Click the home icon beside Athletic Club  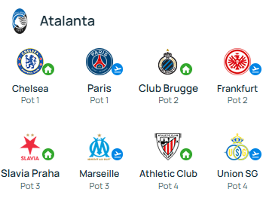click(186, 155)
